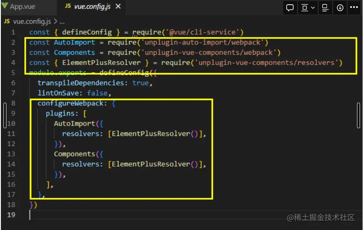
Task: Click the 'unplugin-vue-components/webpack' string
Action: pyautogui.click(x=209, y=53)
